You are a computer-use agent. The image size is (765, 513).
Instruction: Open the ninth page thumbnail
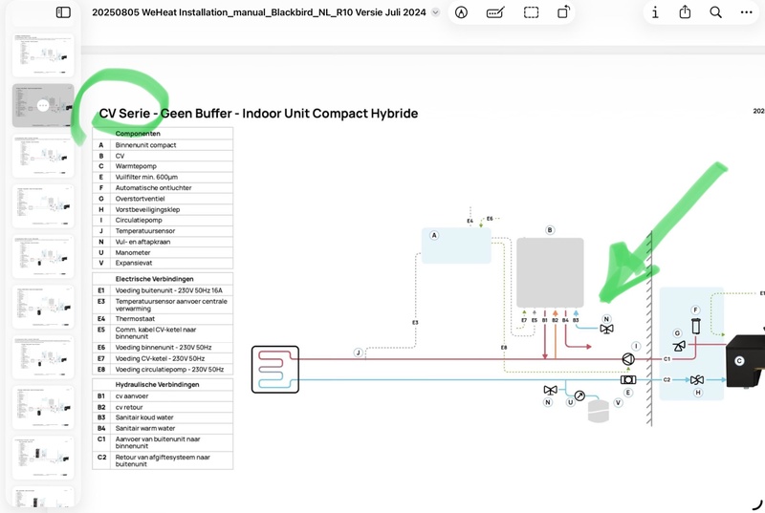pos(43,458)
